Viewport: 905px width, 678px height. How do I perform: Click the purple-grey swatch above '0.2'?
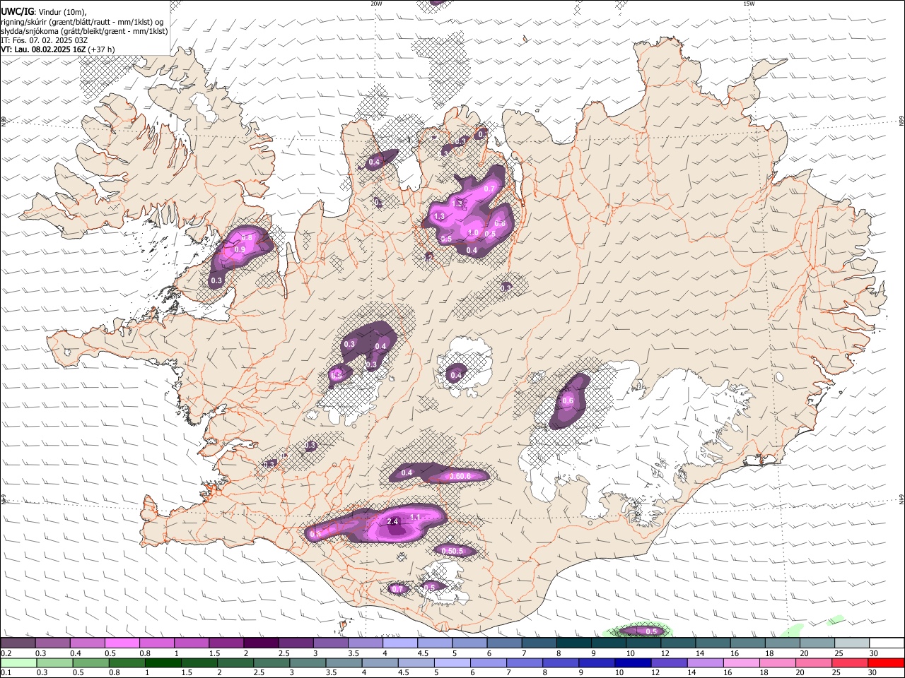[x=18, y=643]
